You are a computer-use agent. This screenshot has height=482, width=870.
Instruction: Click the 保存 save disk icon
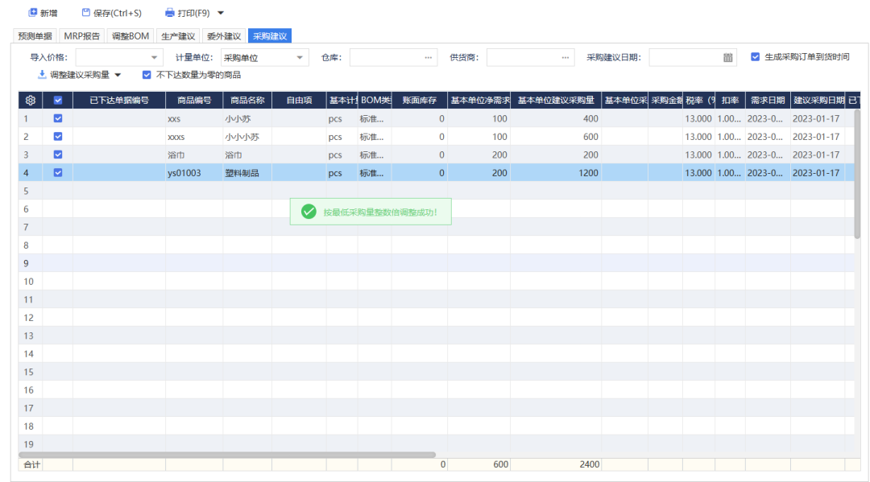click(86, 13)
